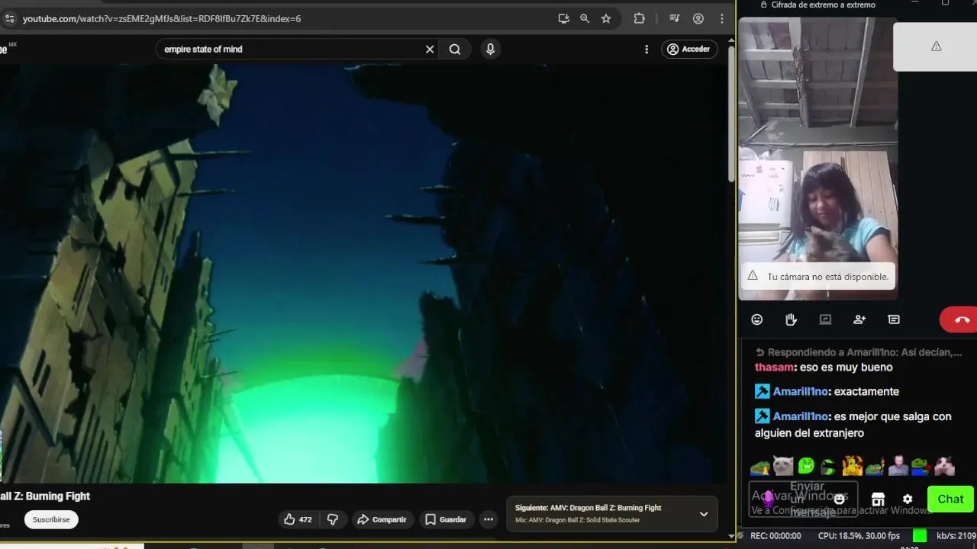Subscribe with the Suscribirse button

click(x=51, y=519)
